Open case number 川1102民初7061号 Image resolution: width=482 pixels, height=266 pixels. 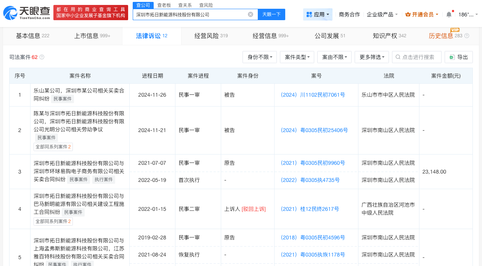click(313, 95)
